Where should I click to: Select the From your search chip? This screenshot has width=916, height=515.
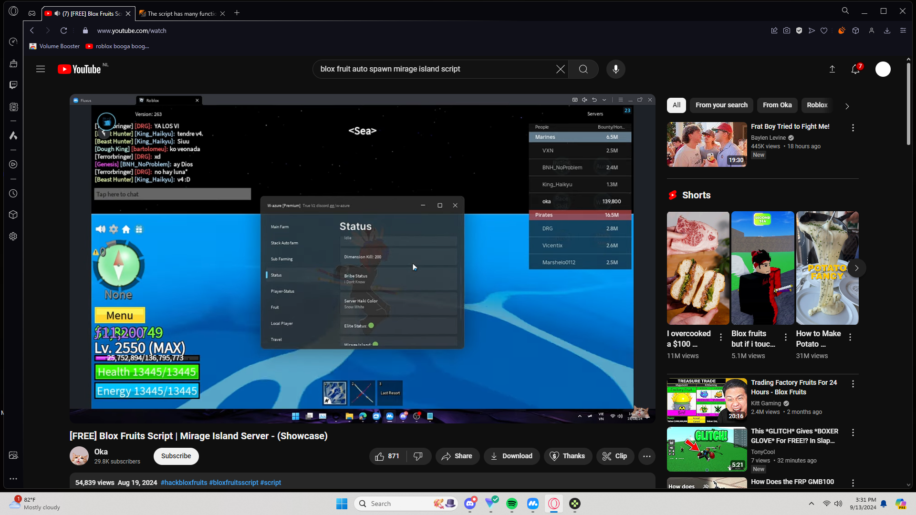coord(721,105)
